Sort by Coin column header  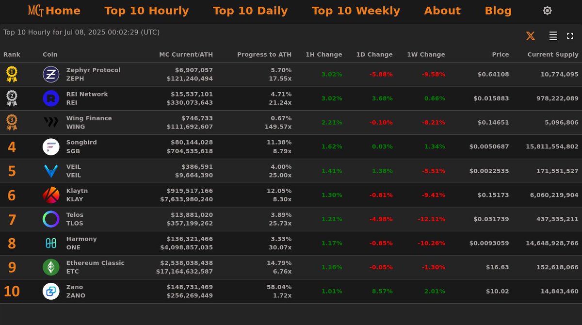[x=50, y=55]
